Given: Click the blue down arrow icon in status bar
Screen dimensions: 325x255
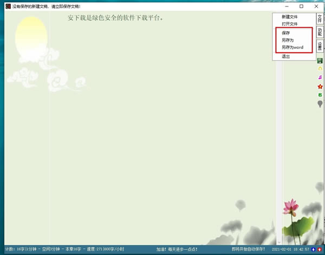Looking at the screenshot, I should 314,250.
